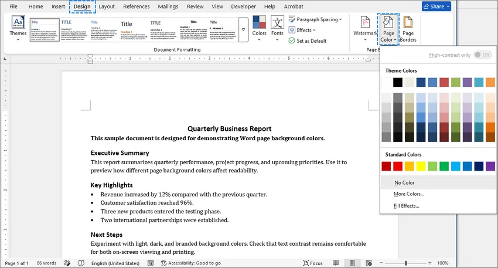Choose the Title style set with large heading

tap(134, 30)
